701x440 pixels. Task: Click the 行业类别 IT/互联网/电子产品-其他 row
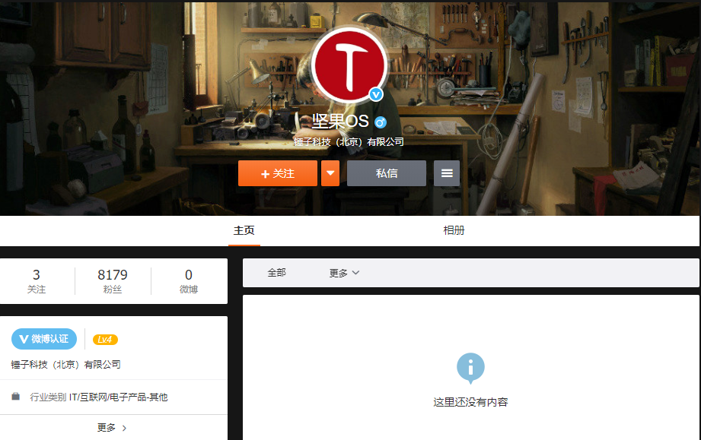[x=113, y=397]
